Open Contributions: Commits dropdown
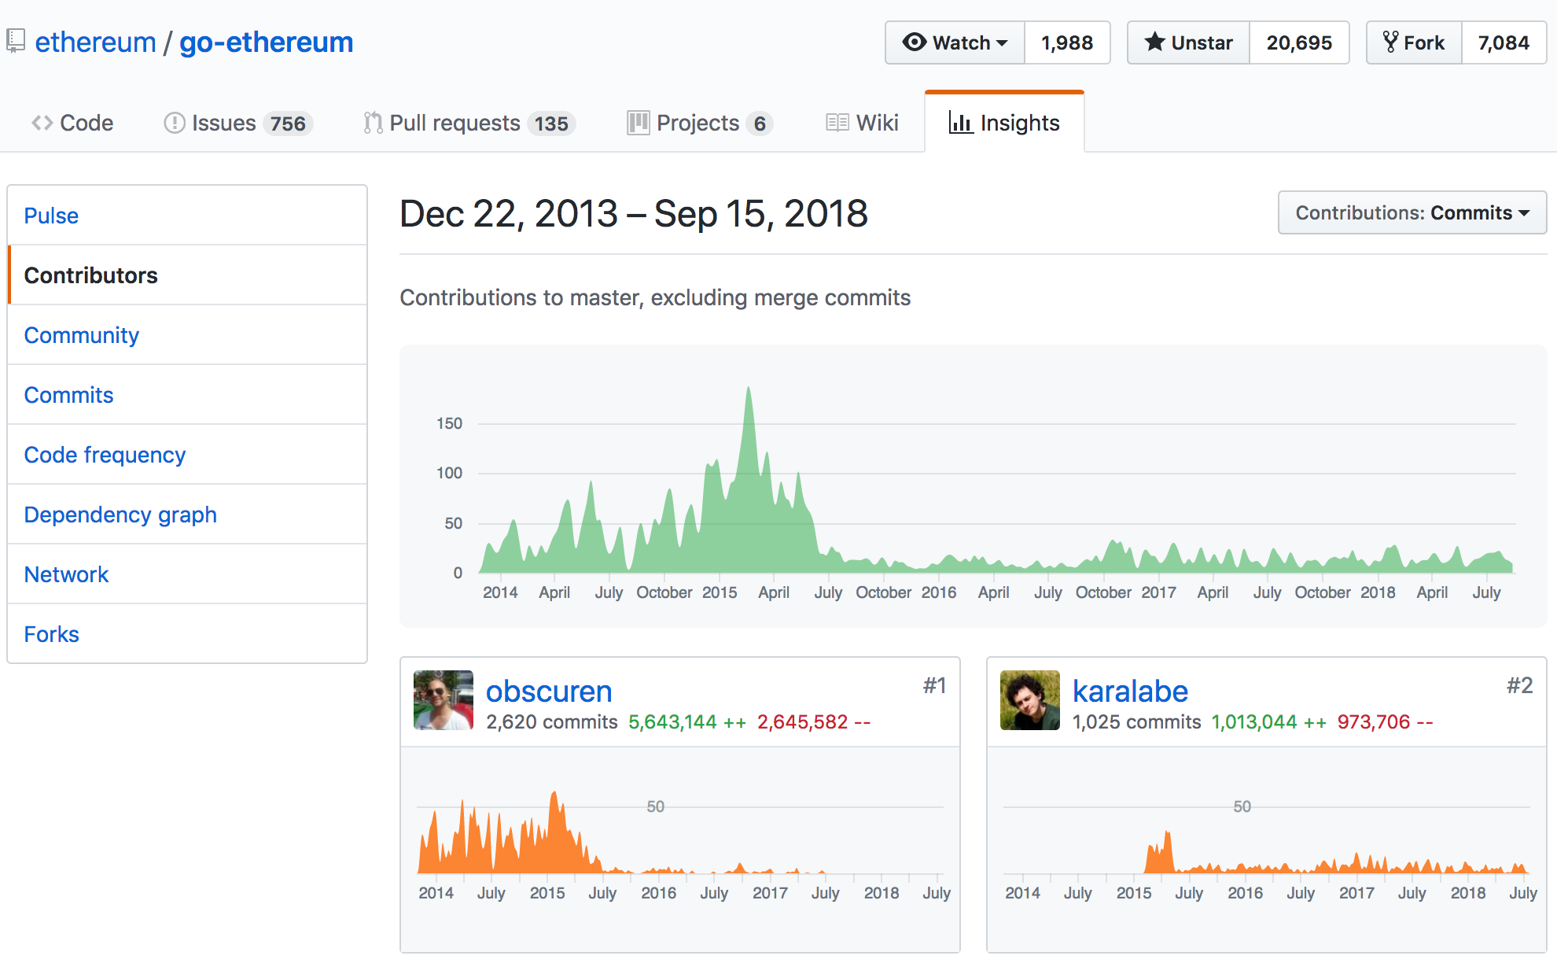 pyautogui.click(x=1412, y=212)
